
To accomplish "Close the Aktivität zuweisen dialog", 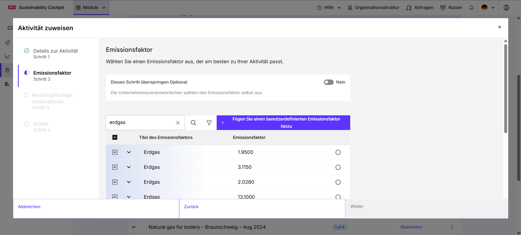I will point(500,27).
